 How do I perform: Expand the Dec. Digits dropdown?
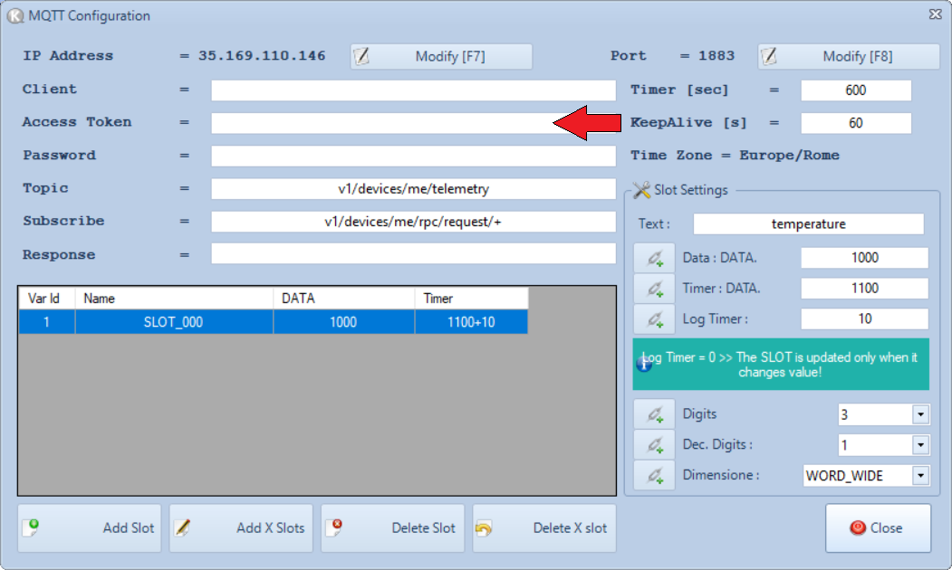[920, 445]
